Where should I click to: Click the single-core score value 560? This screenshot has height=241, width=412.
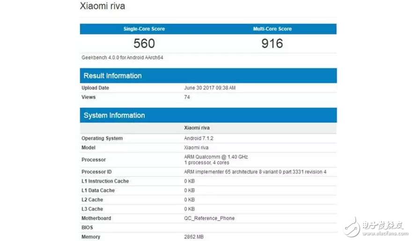144,44
